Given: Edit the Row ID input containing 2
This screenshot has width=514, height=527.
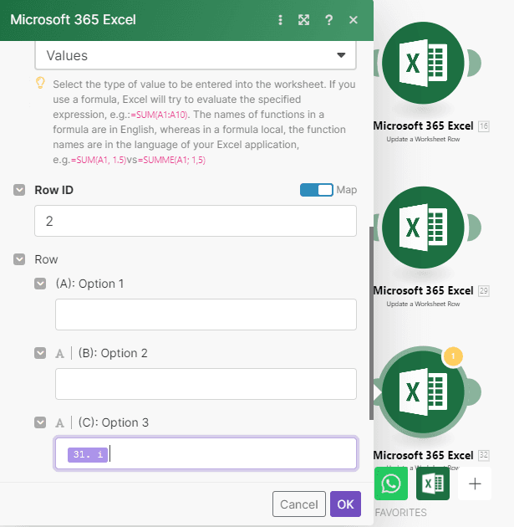Looking at the screenshot, I should coord(196,221).
